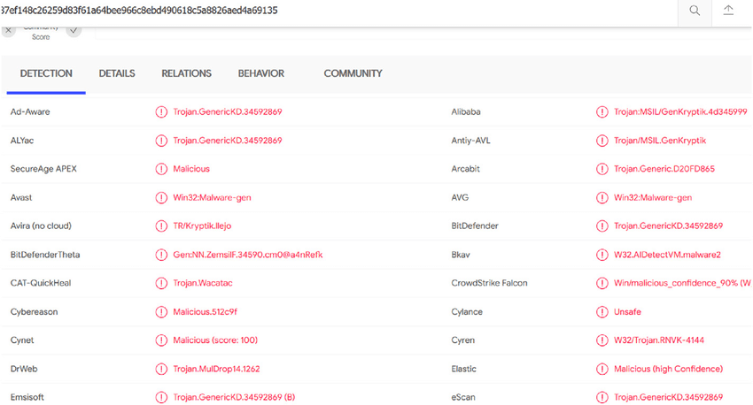Click Avast 'Win32:Malware-gen' result
This screenshot has width=753, height=405.
pyautogui.click(x=212, y=197)
